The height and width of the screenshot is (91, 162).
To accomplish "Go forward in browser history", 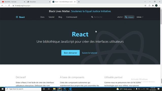I will 6,6.
